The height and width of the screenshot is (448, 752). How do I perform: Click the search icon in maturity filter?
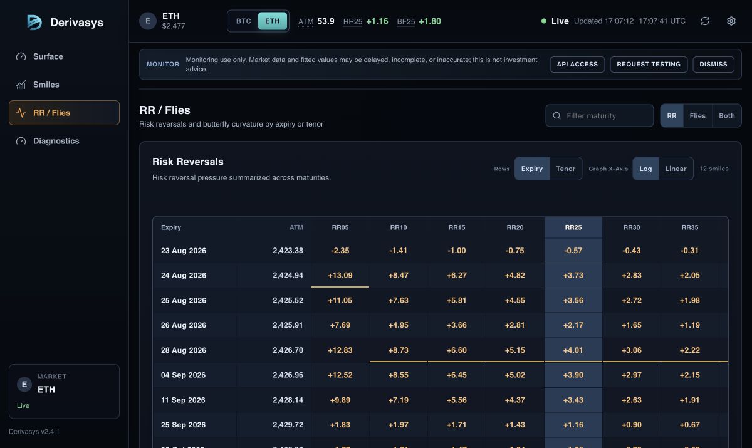coord(556,116)
